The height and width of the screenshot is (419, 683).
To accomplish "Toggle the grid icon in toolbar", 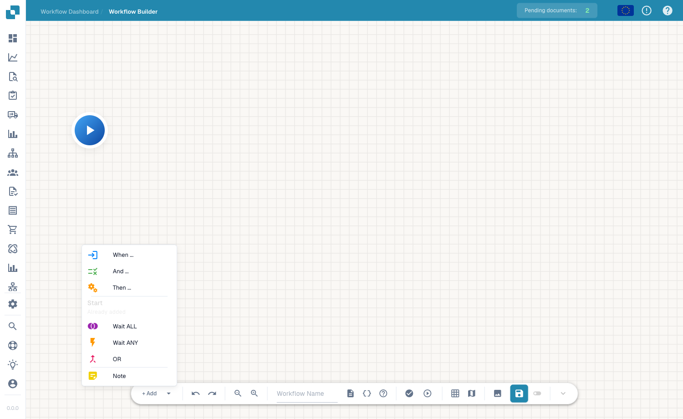I will point(455,393).
